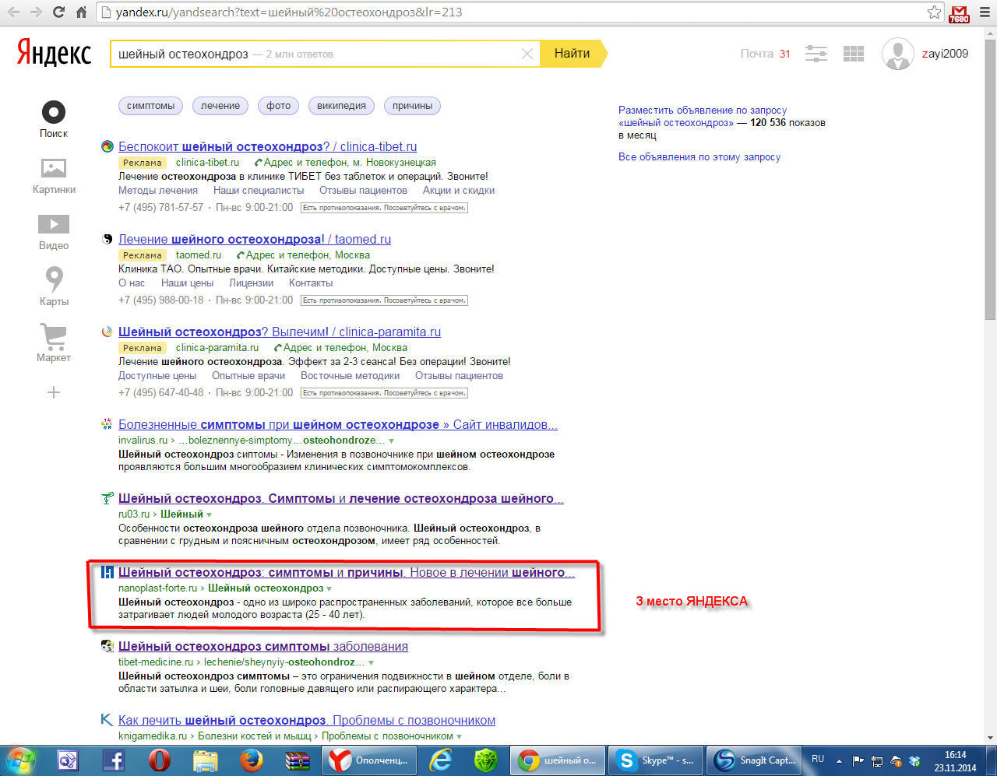Open the clinica-tibet.ru ad title link
997x776 pixels.
267,146
